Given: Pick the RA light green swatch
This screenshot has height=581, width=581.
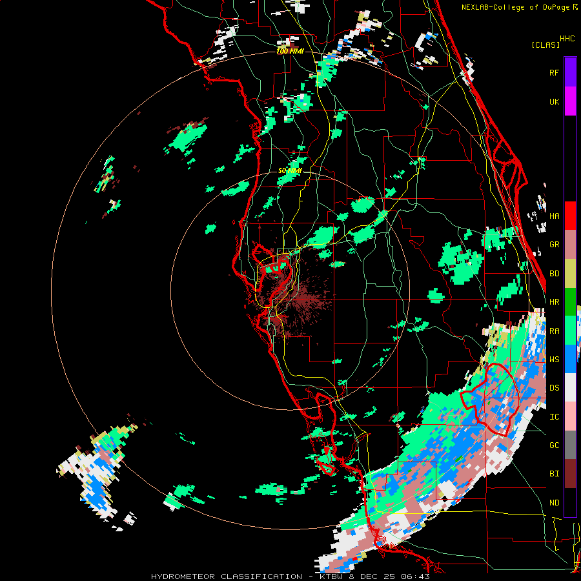Looking at the screenshot, I should [x=570, y=331].
